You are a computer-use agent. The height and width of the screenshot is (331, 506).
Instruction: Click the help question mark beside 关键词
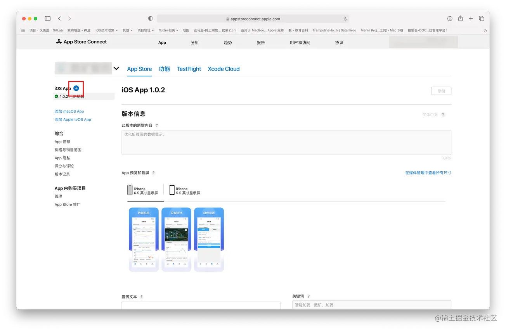pyautogui.click(x=308, y=296)
